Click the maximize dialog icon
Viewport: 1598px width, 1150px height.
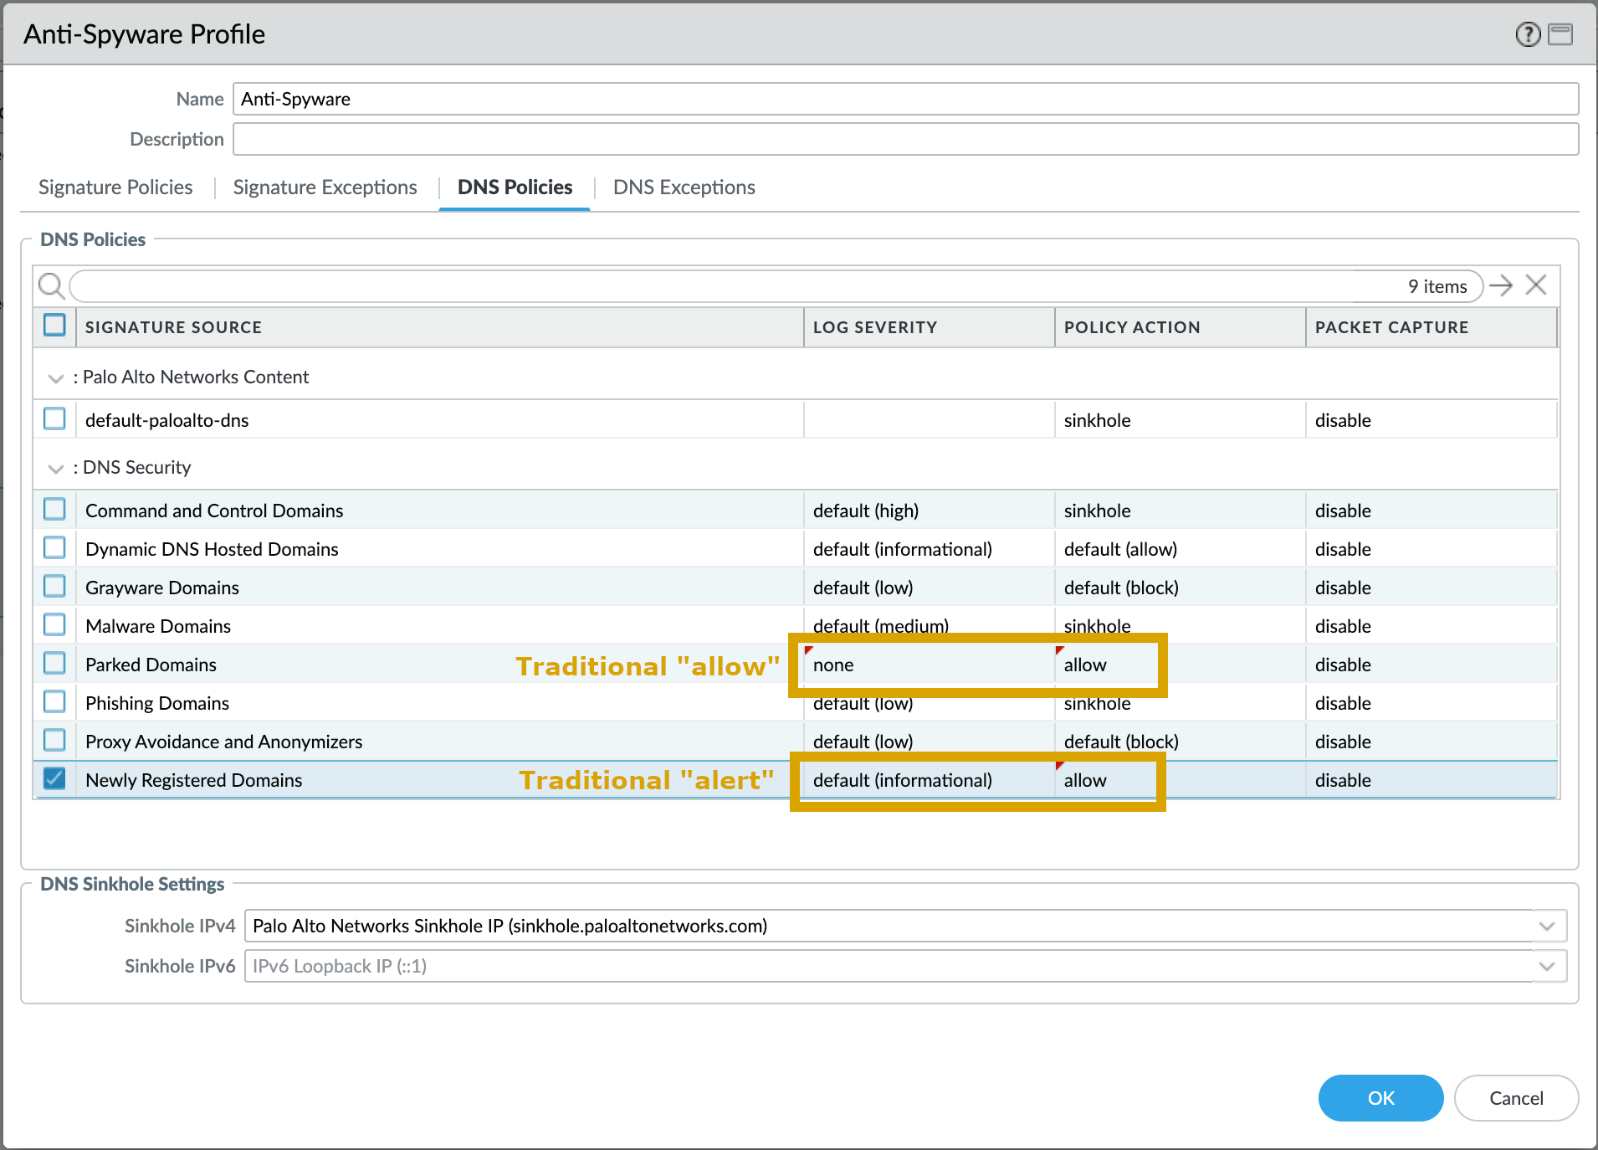(x=1560, y=34)
